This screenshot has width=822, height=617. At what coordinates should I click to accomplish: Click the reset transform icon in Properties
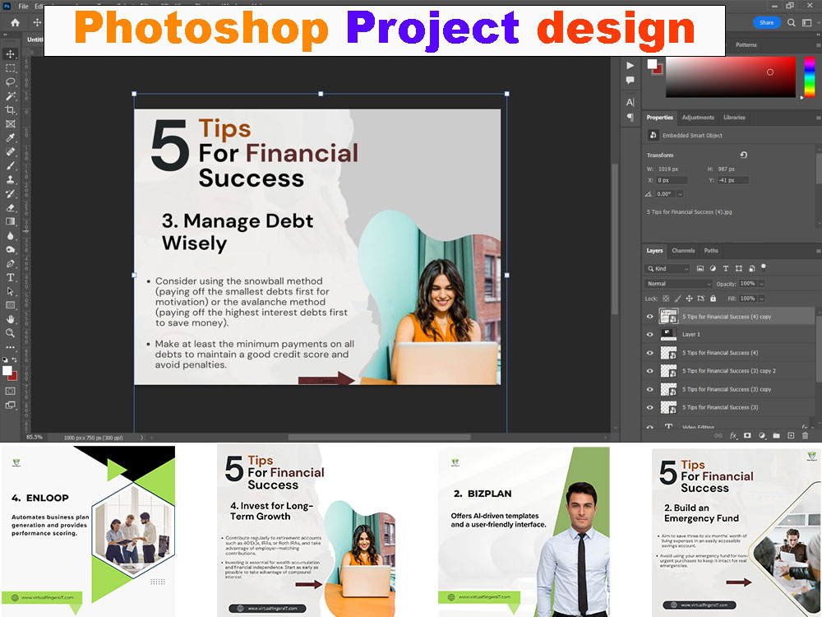pos(743,155)
